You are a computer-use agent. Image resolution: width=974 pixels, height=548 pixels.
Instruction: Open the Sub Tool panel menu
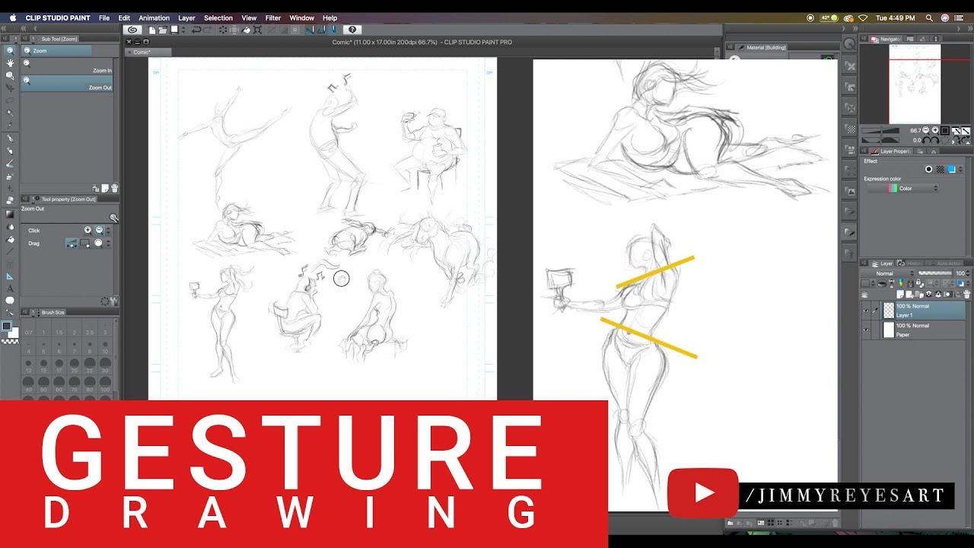pyautogui.click(x=26, y=39)
